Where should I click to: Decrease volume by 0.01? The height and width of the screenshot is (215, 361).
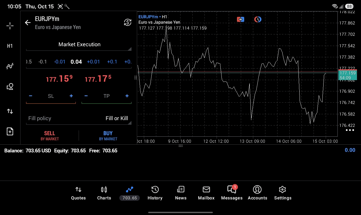pos(60,62)
